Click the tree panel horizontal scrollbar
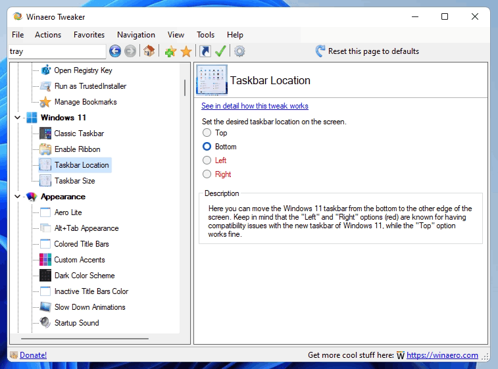The width and height of the screenshot is (498, 369). [x=85, y=339]
